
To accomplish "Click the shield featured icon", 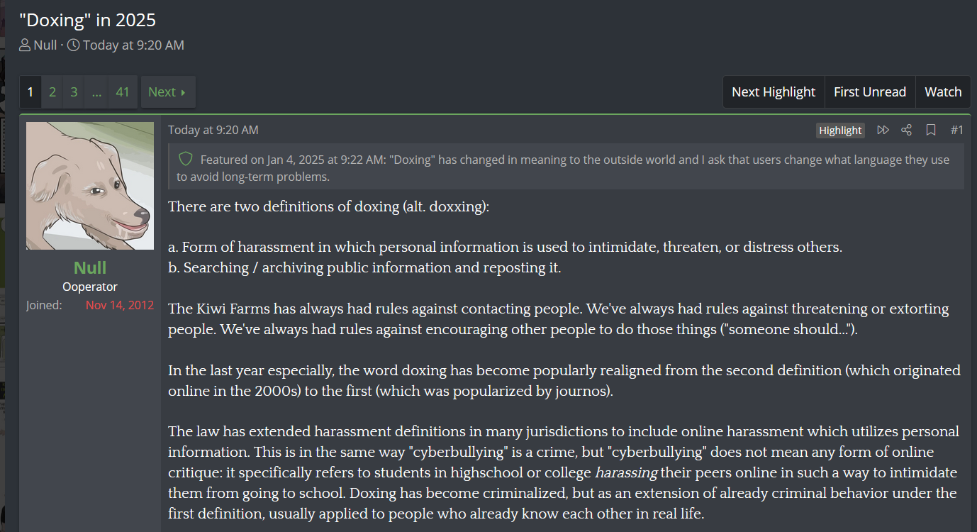I will coord(186,159).
